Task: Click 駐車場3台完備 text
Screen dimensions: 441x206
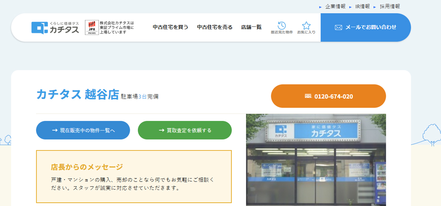Action: [140, 97]
